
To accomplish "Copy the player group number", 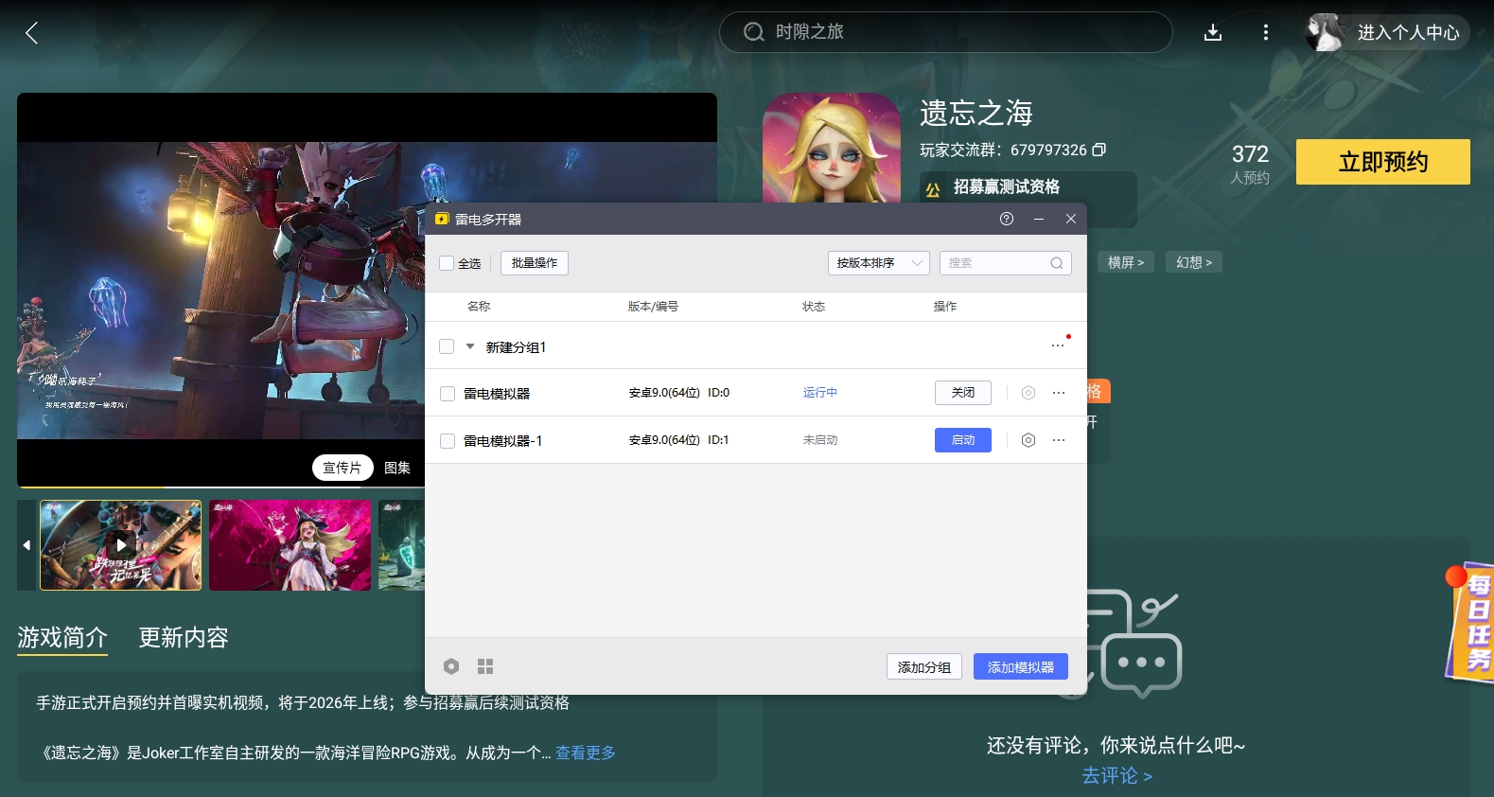I will click(1099, 150).
